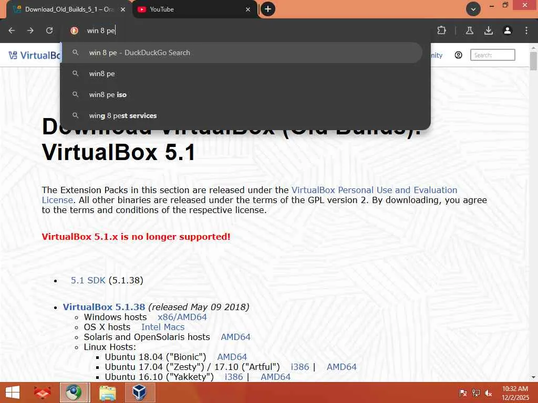Download Ubuntu 16.10 Yakkety i386 package
The height and width of the screenshot is (403, 538).
pyautogui.click(x=234, y=377)
